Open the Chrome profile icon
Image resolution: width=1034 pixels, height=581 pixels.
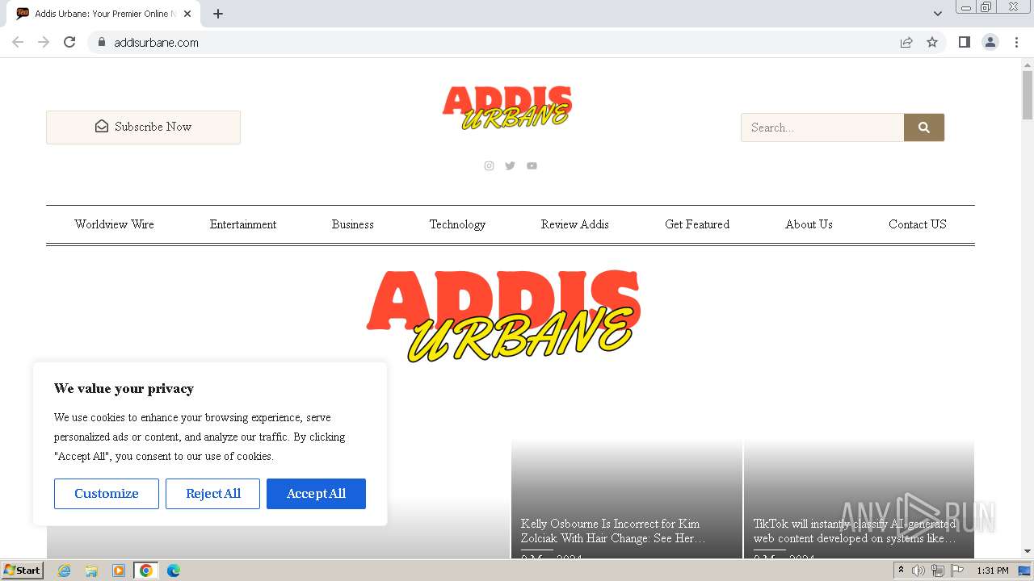(990, 42)
